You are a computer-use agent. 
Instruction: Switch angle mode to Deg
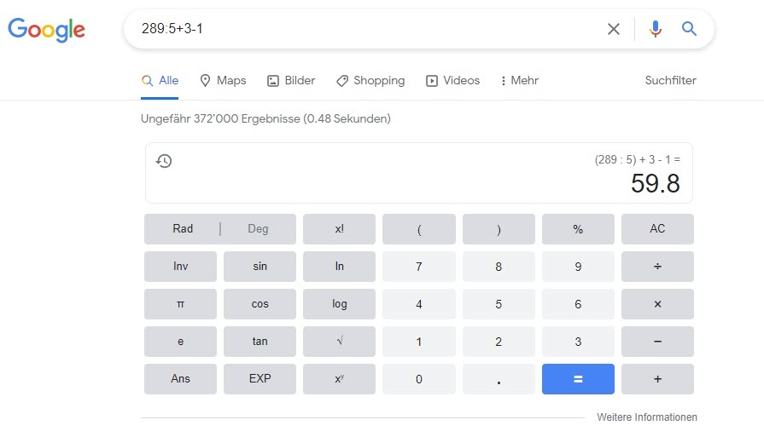(x=259, y=229)
